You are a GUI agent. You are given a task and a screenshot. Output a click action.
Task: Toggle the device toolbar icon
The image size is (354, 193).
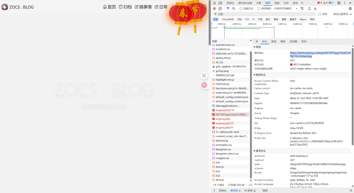(221, 3)
